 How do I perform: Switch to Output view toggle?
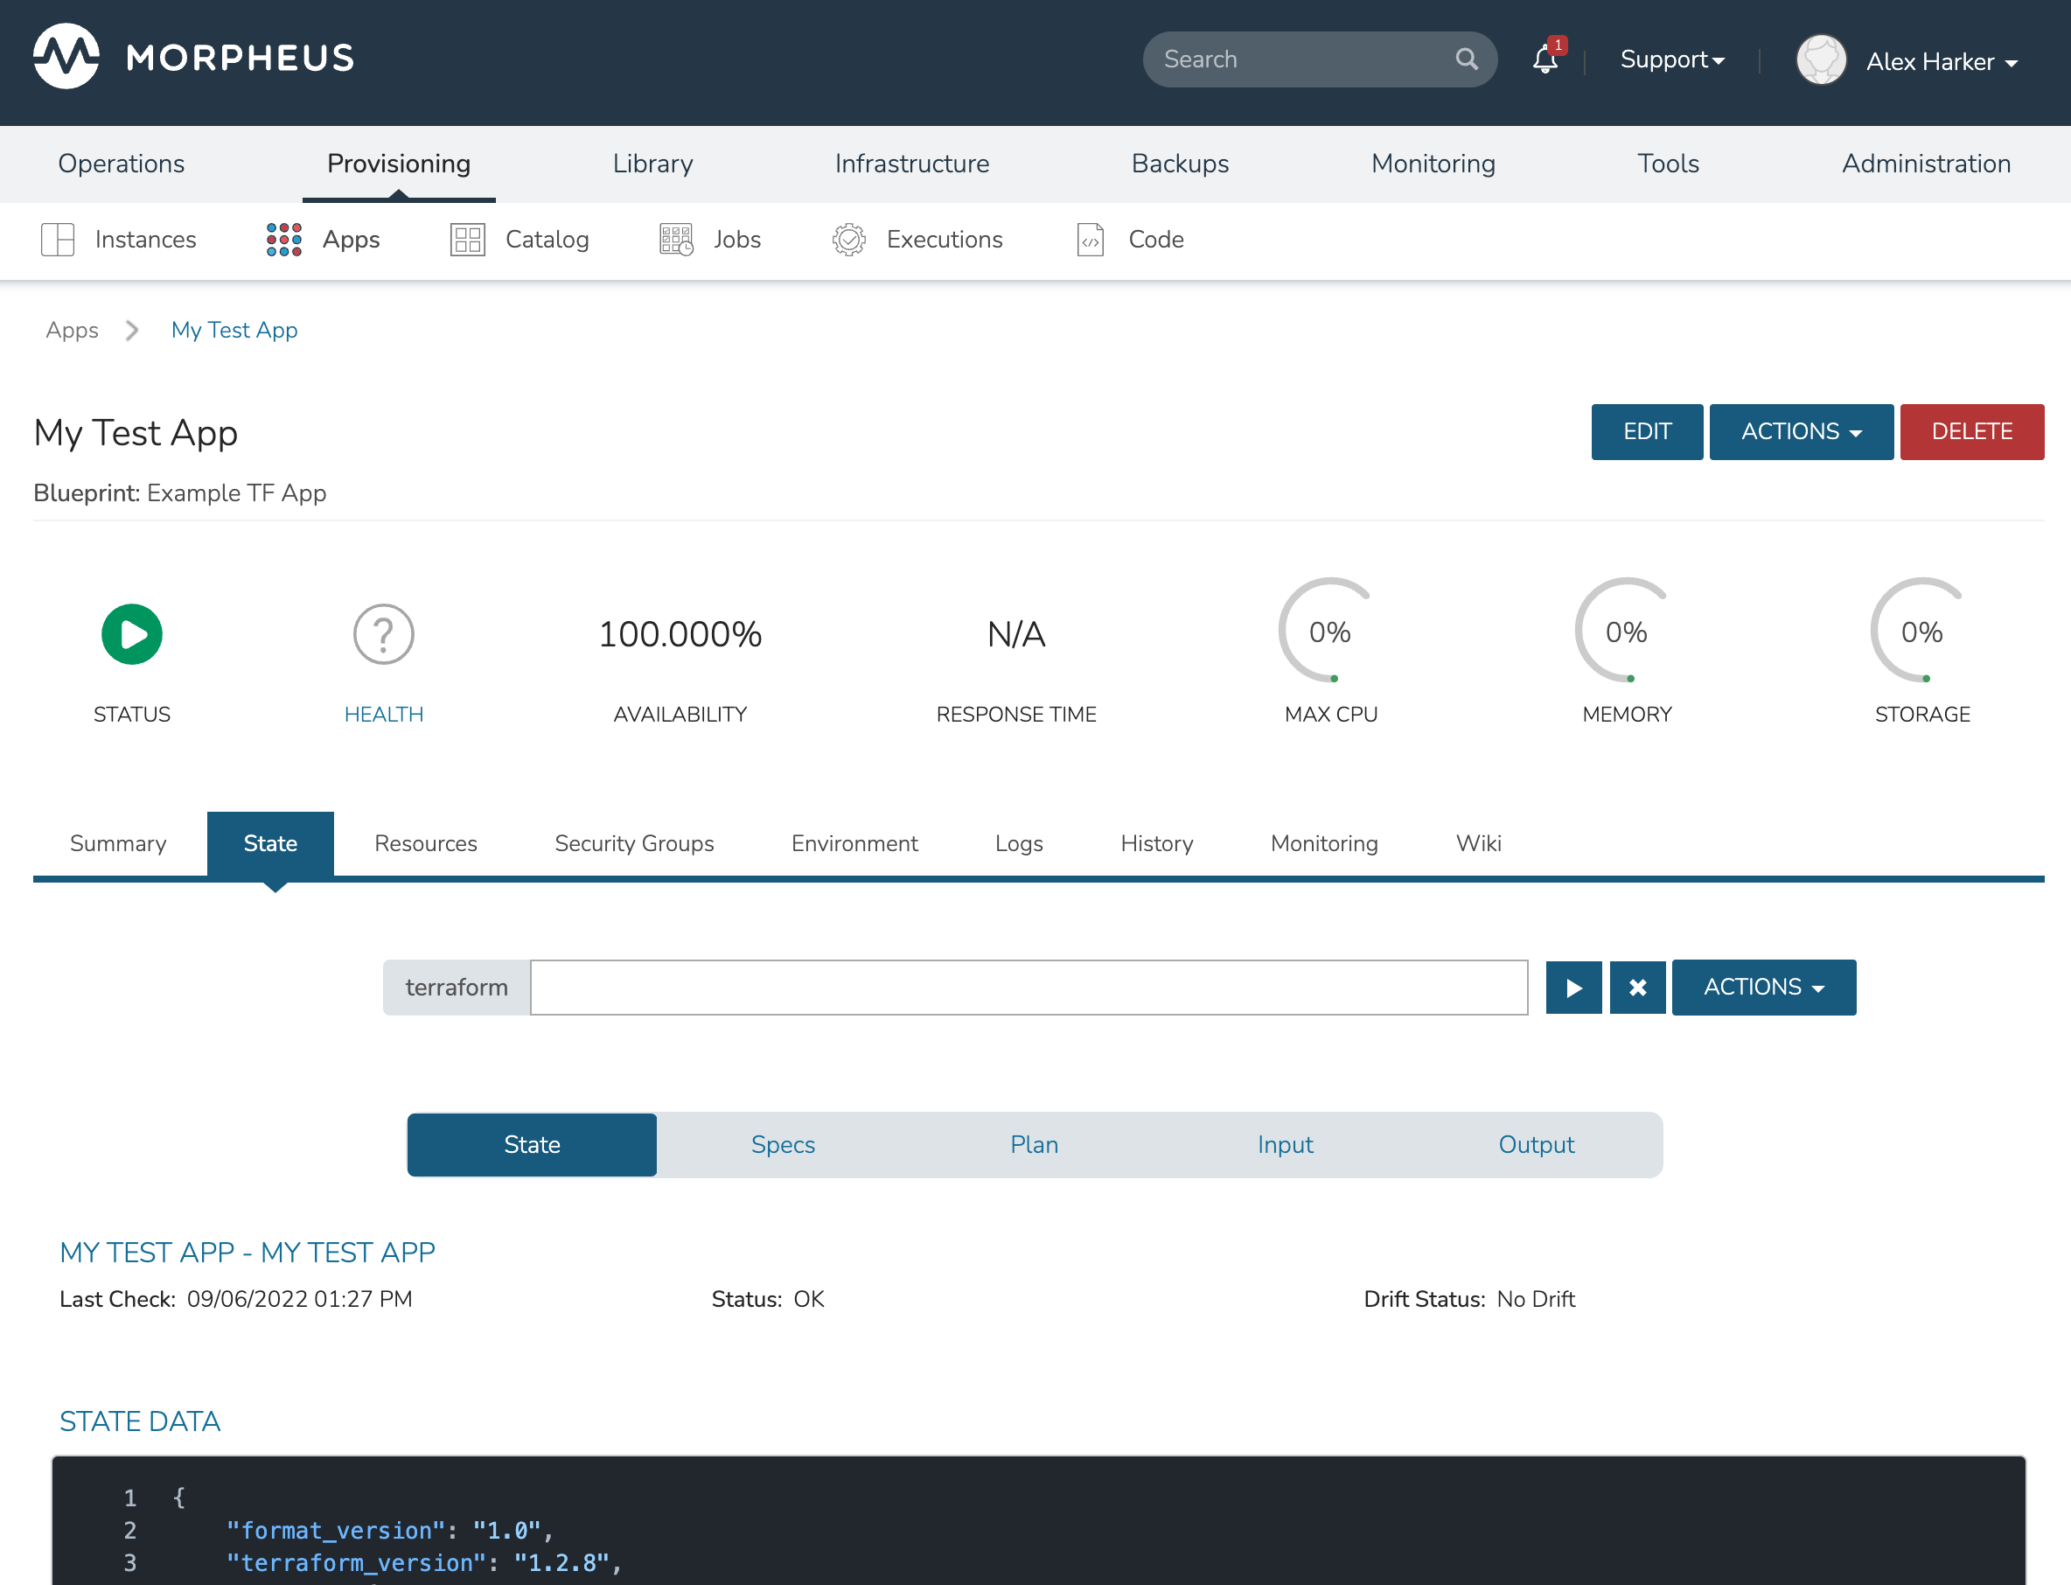1536,1144
